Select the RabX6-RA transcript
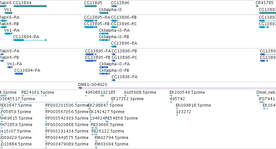The image size is (276, 149). [4, 21]
